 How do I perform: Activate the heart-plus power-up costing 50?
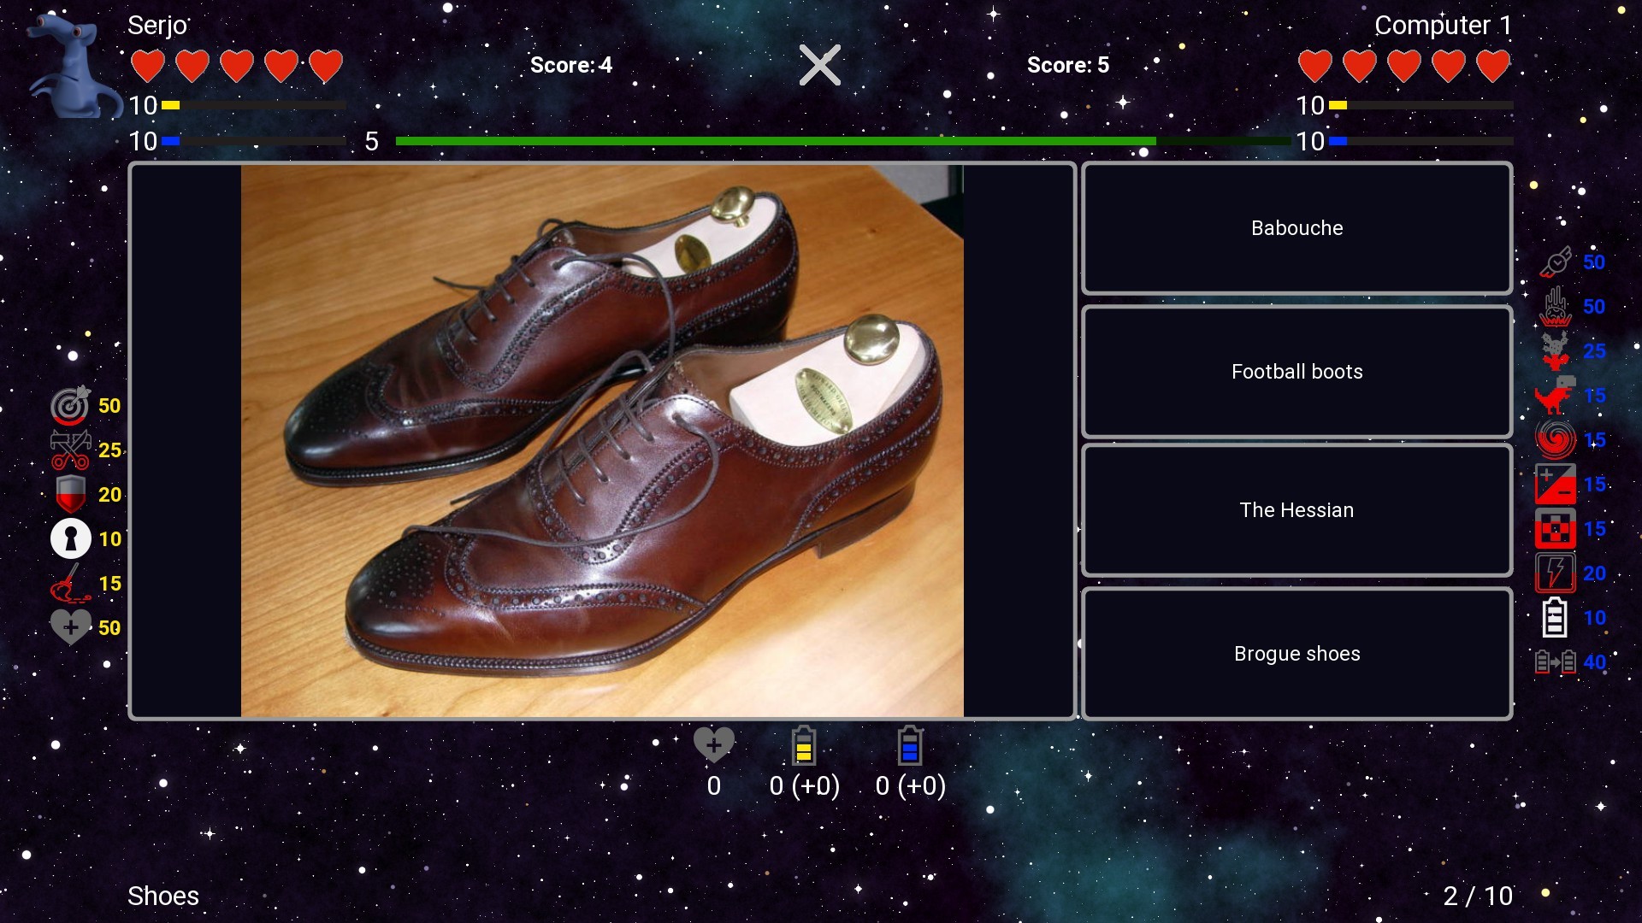[x=72, y=626]
